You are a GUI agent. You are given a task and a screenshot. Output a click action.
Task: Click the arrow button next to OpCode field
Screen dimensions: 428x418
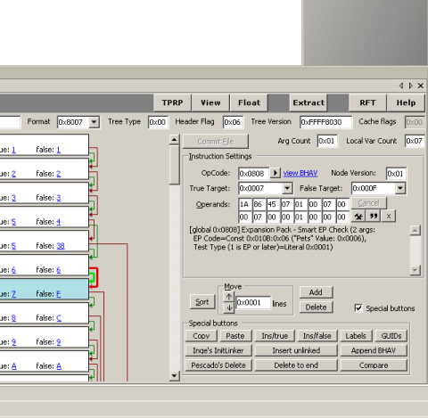276,173
